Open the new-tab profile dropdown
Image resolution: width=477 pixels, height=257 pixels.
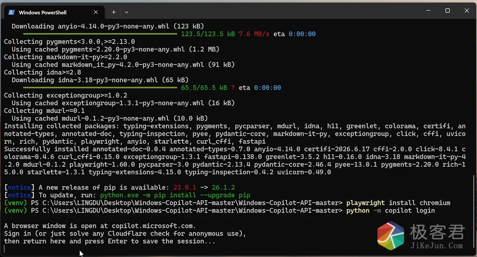pyautogui.click(x=127, y=12)
